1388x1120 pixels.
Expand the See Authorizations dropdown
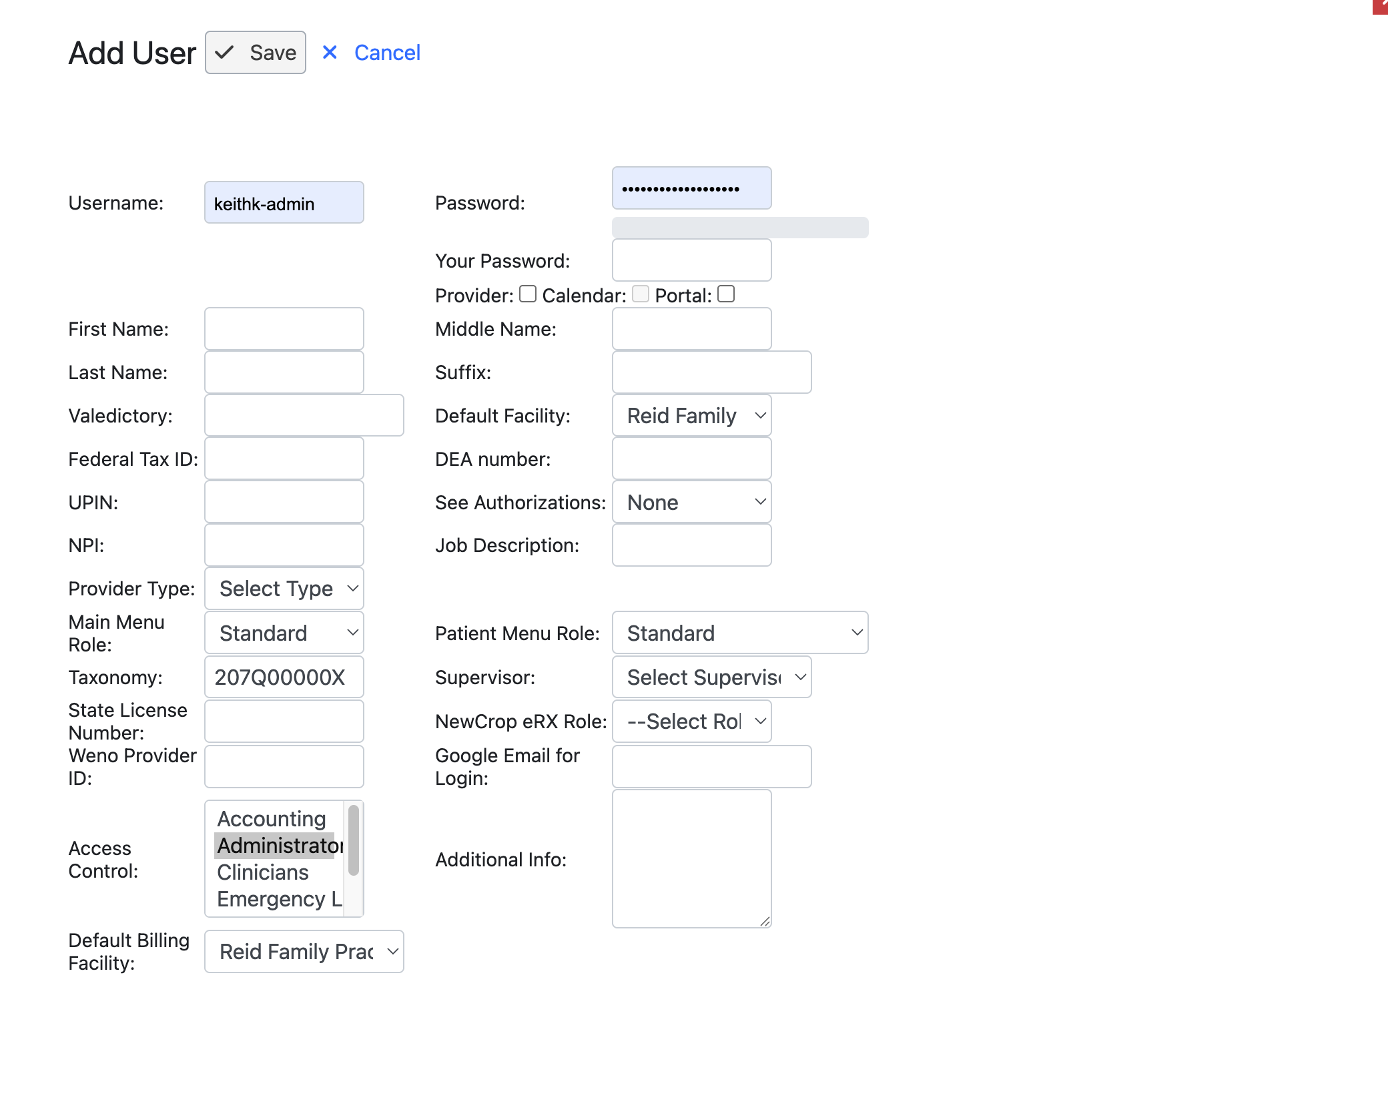691,503
